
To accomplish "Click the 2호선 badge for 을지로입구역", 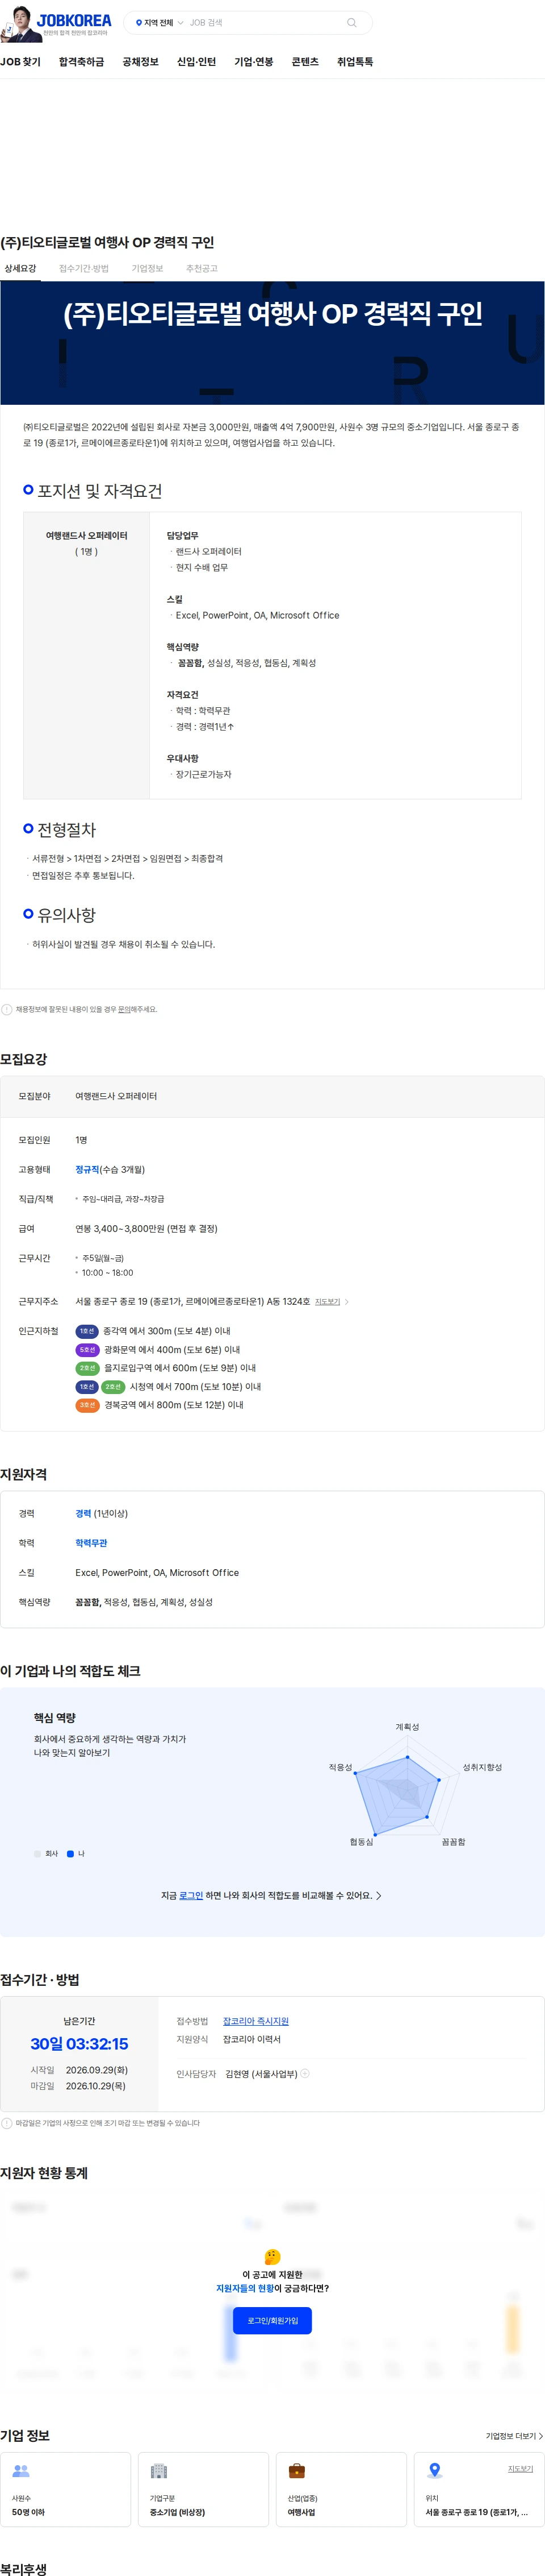I will coord(87,1368).
